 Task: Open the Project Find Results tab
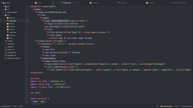178,3
